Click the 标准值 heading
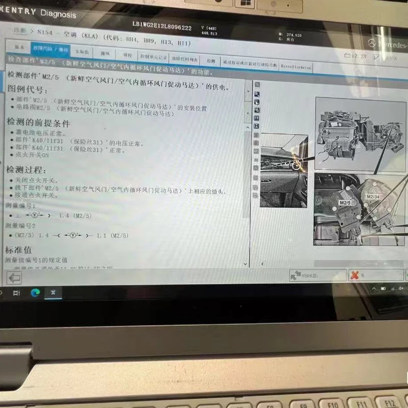Screen dimensions: 408x408 (18, 250)
